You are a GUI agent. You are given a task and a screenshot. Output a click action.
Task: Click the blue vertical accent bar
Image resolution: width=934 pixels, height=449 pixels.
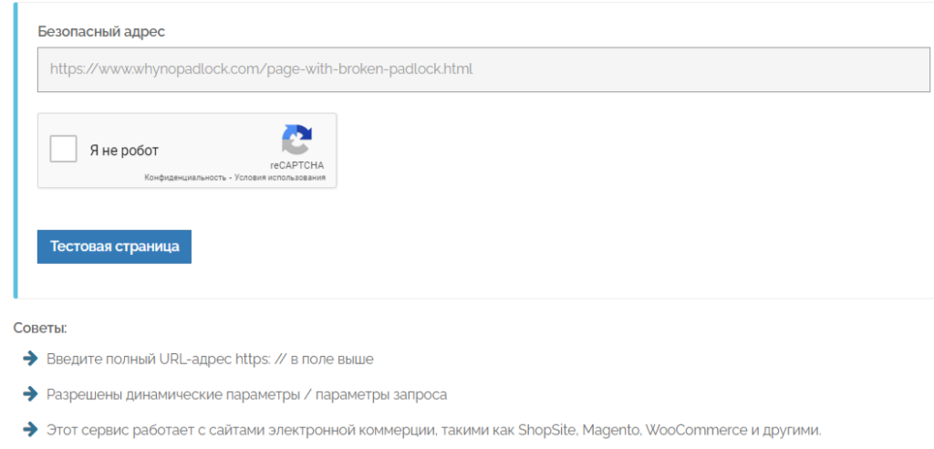16,151
